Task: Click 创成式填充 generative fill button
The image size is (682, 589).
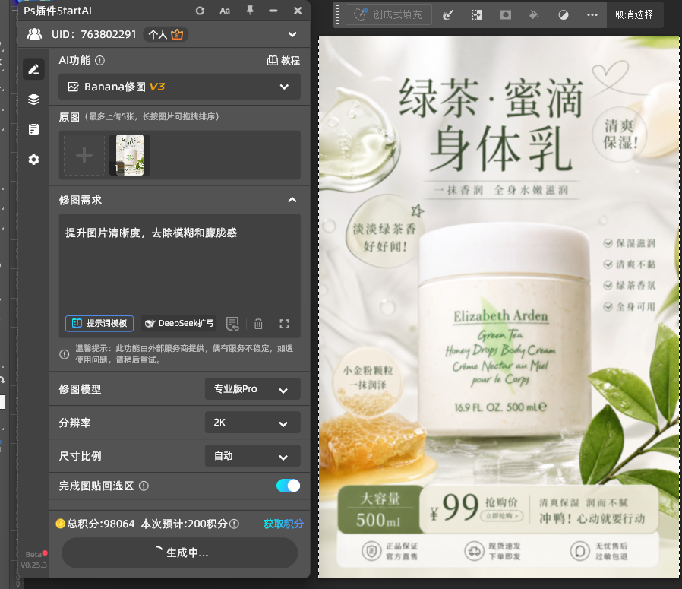Action: point(388,14)
